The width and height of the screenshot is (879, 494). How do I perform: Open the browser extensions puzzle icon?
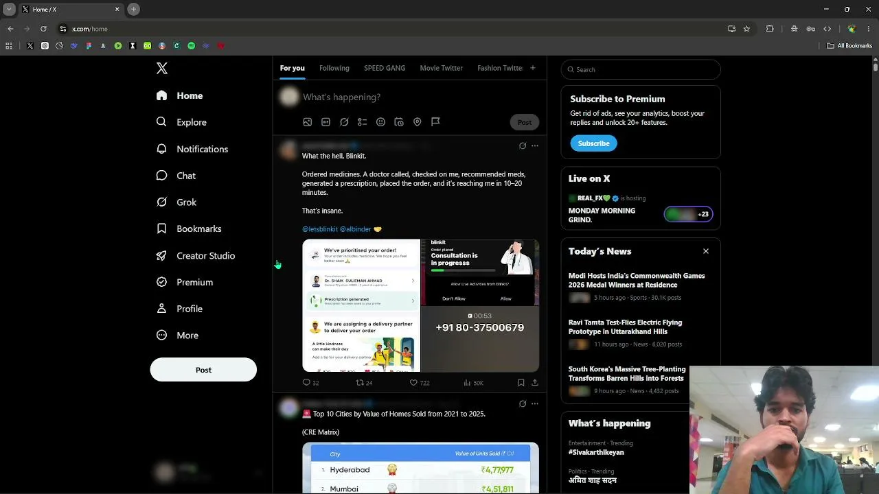pyautogui.click(x=770, y=29)
